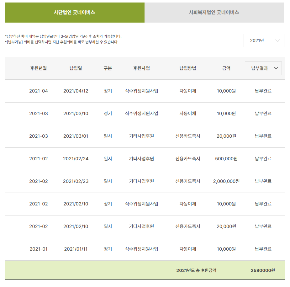Image resolution: width=290 pixels, height=287 pixels.
Task: Open the 2021년 year dropdown
Action: click(264, 40)
